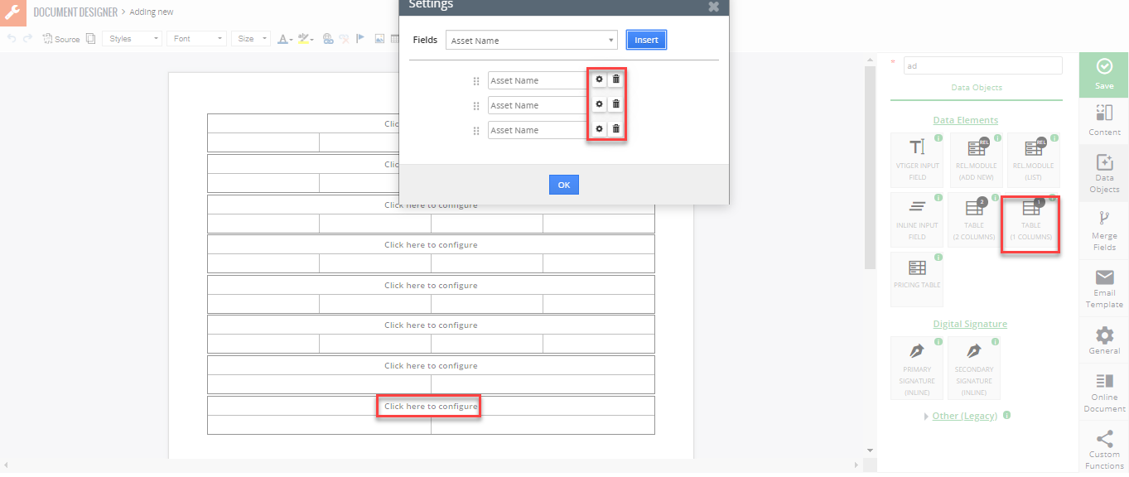Select the Vtiger Input Field element
Viewport: 1129px width, 477px height.
[x=917, y=160]
